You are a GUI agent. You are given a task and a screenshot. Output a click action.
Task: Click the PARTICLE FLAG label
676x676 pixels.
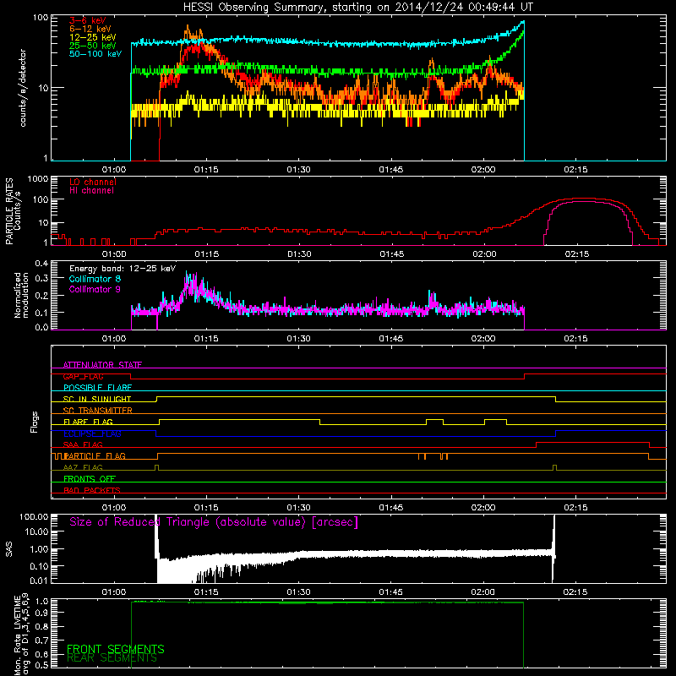[95, 456]
